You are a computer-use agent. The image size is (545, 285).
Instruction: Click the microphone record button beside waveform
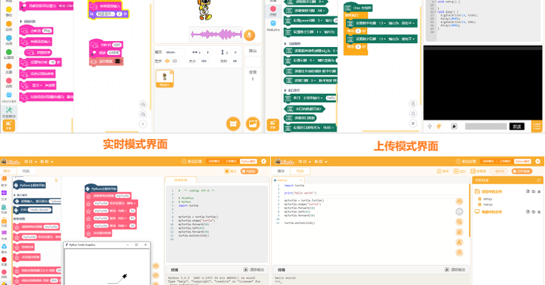(x=250, y=35)
